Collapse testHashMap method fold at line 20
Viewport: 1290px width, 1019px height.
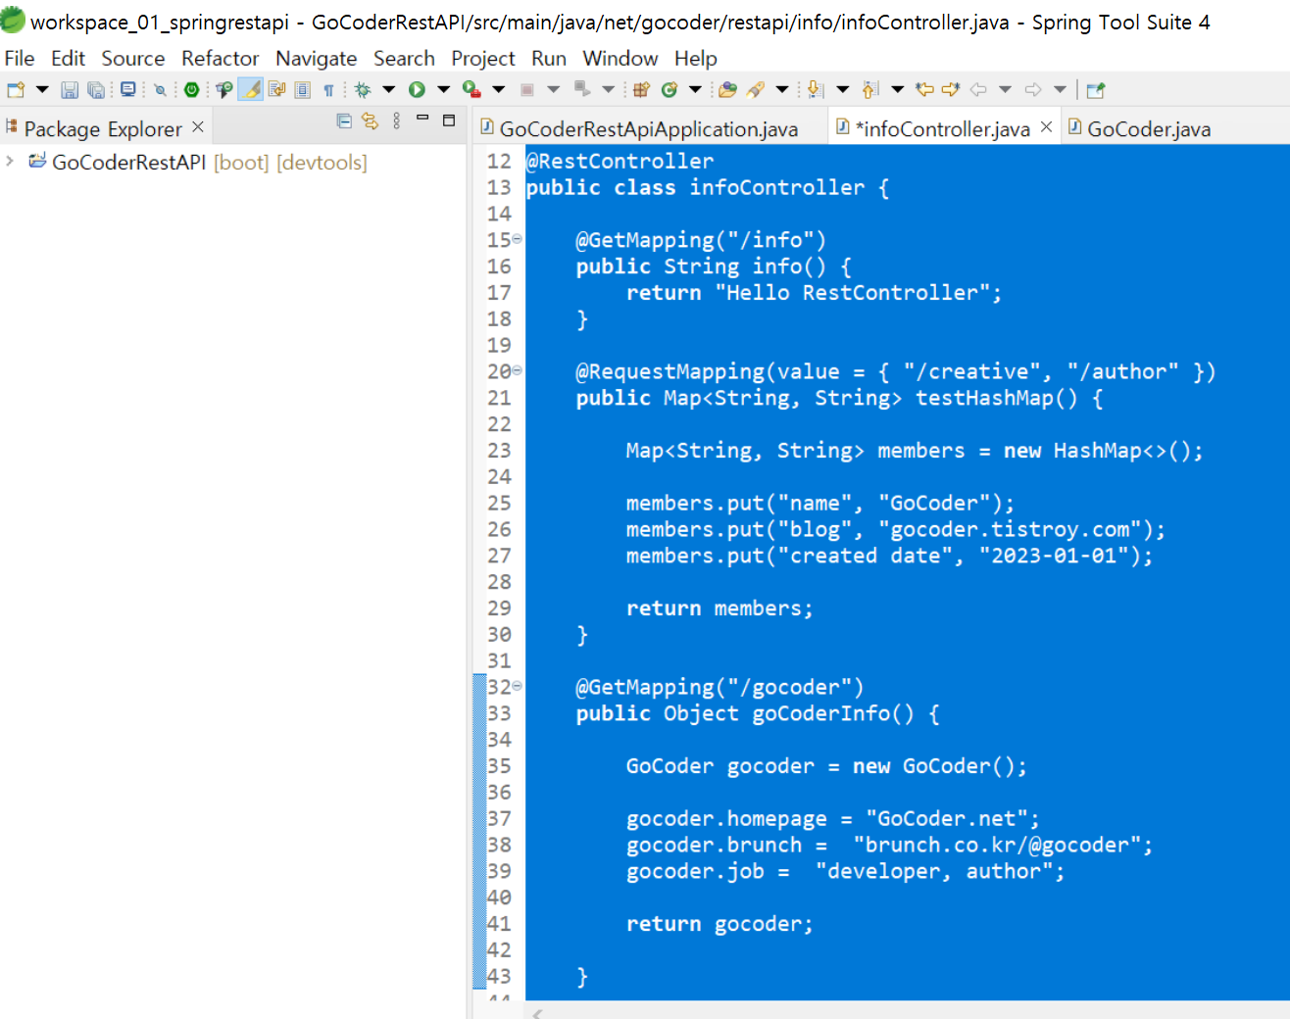(517, 370)
